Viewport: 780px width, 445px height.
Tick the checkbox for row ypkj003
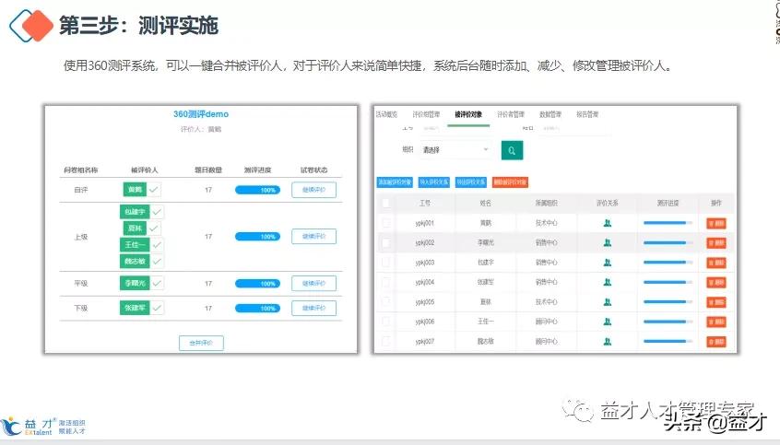click(385, 263)
